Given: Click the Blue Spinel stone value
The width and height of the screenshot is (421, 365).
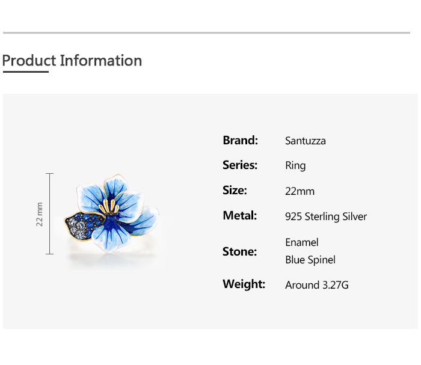Looking at the screenshot, I should (x=310, y=260).
